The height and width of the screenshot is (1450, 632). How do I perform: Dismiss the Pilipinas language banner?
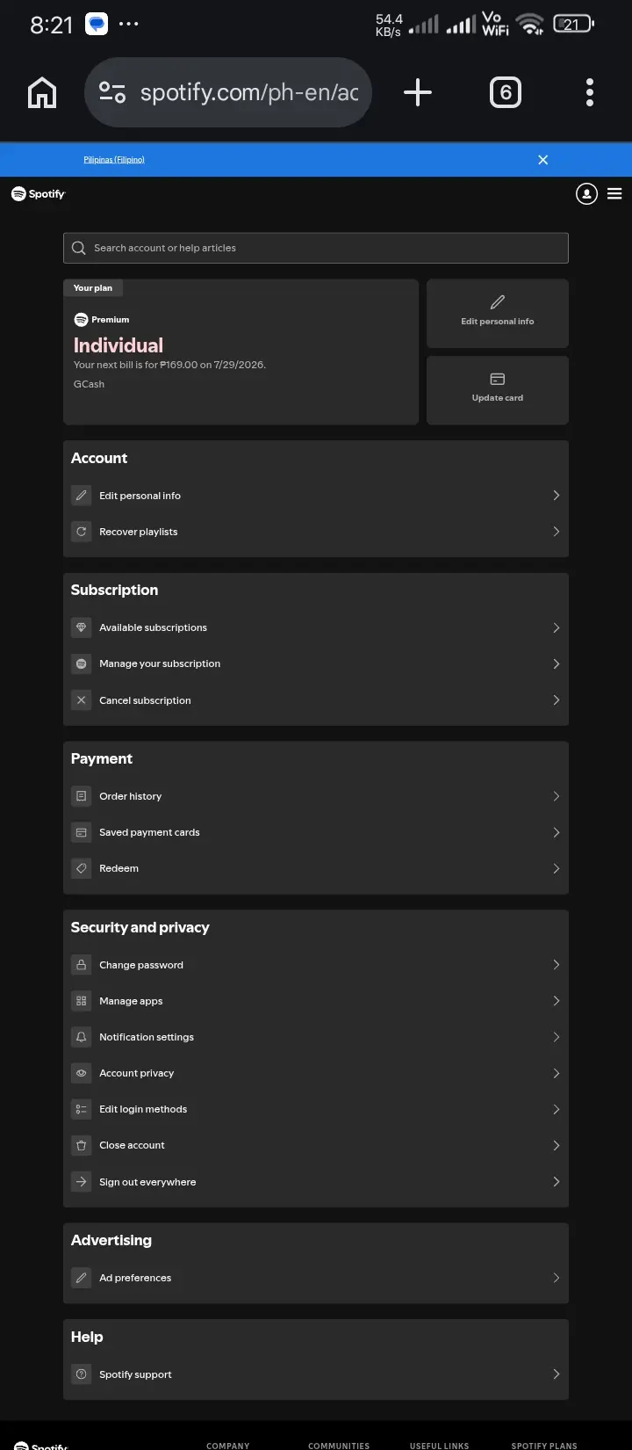tap(542, 160)
